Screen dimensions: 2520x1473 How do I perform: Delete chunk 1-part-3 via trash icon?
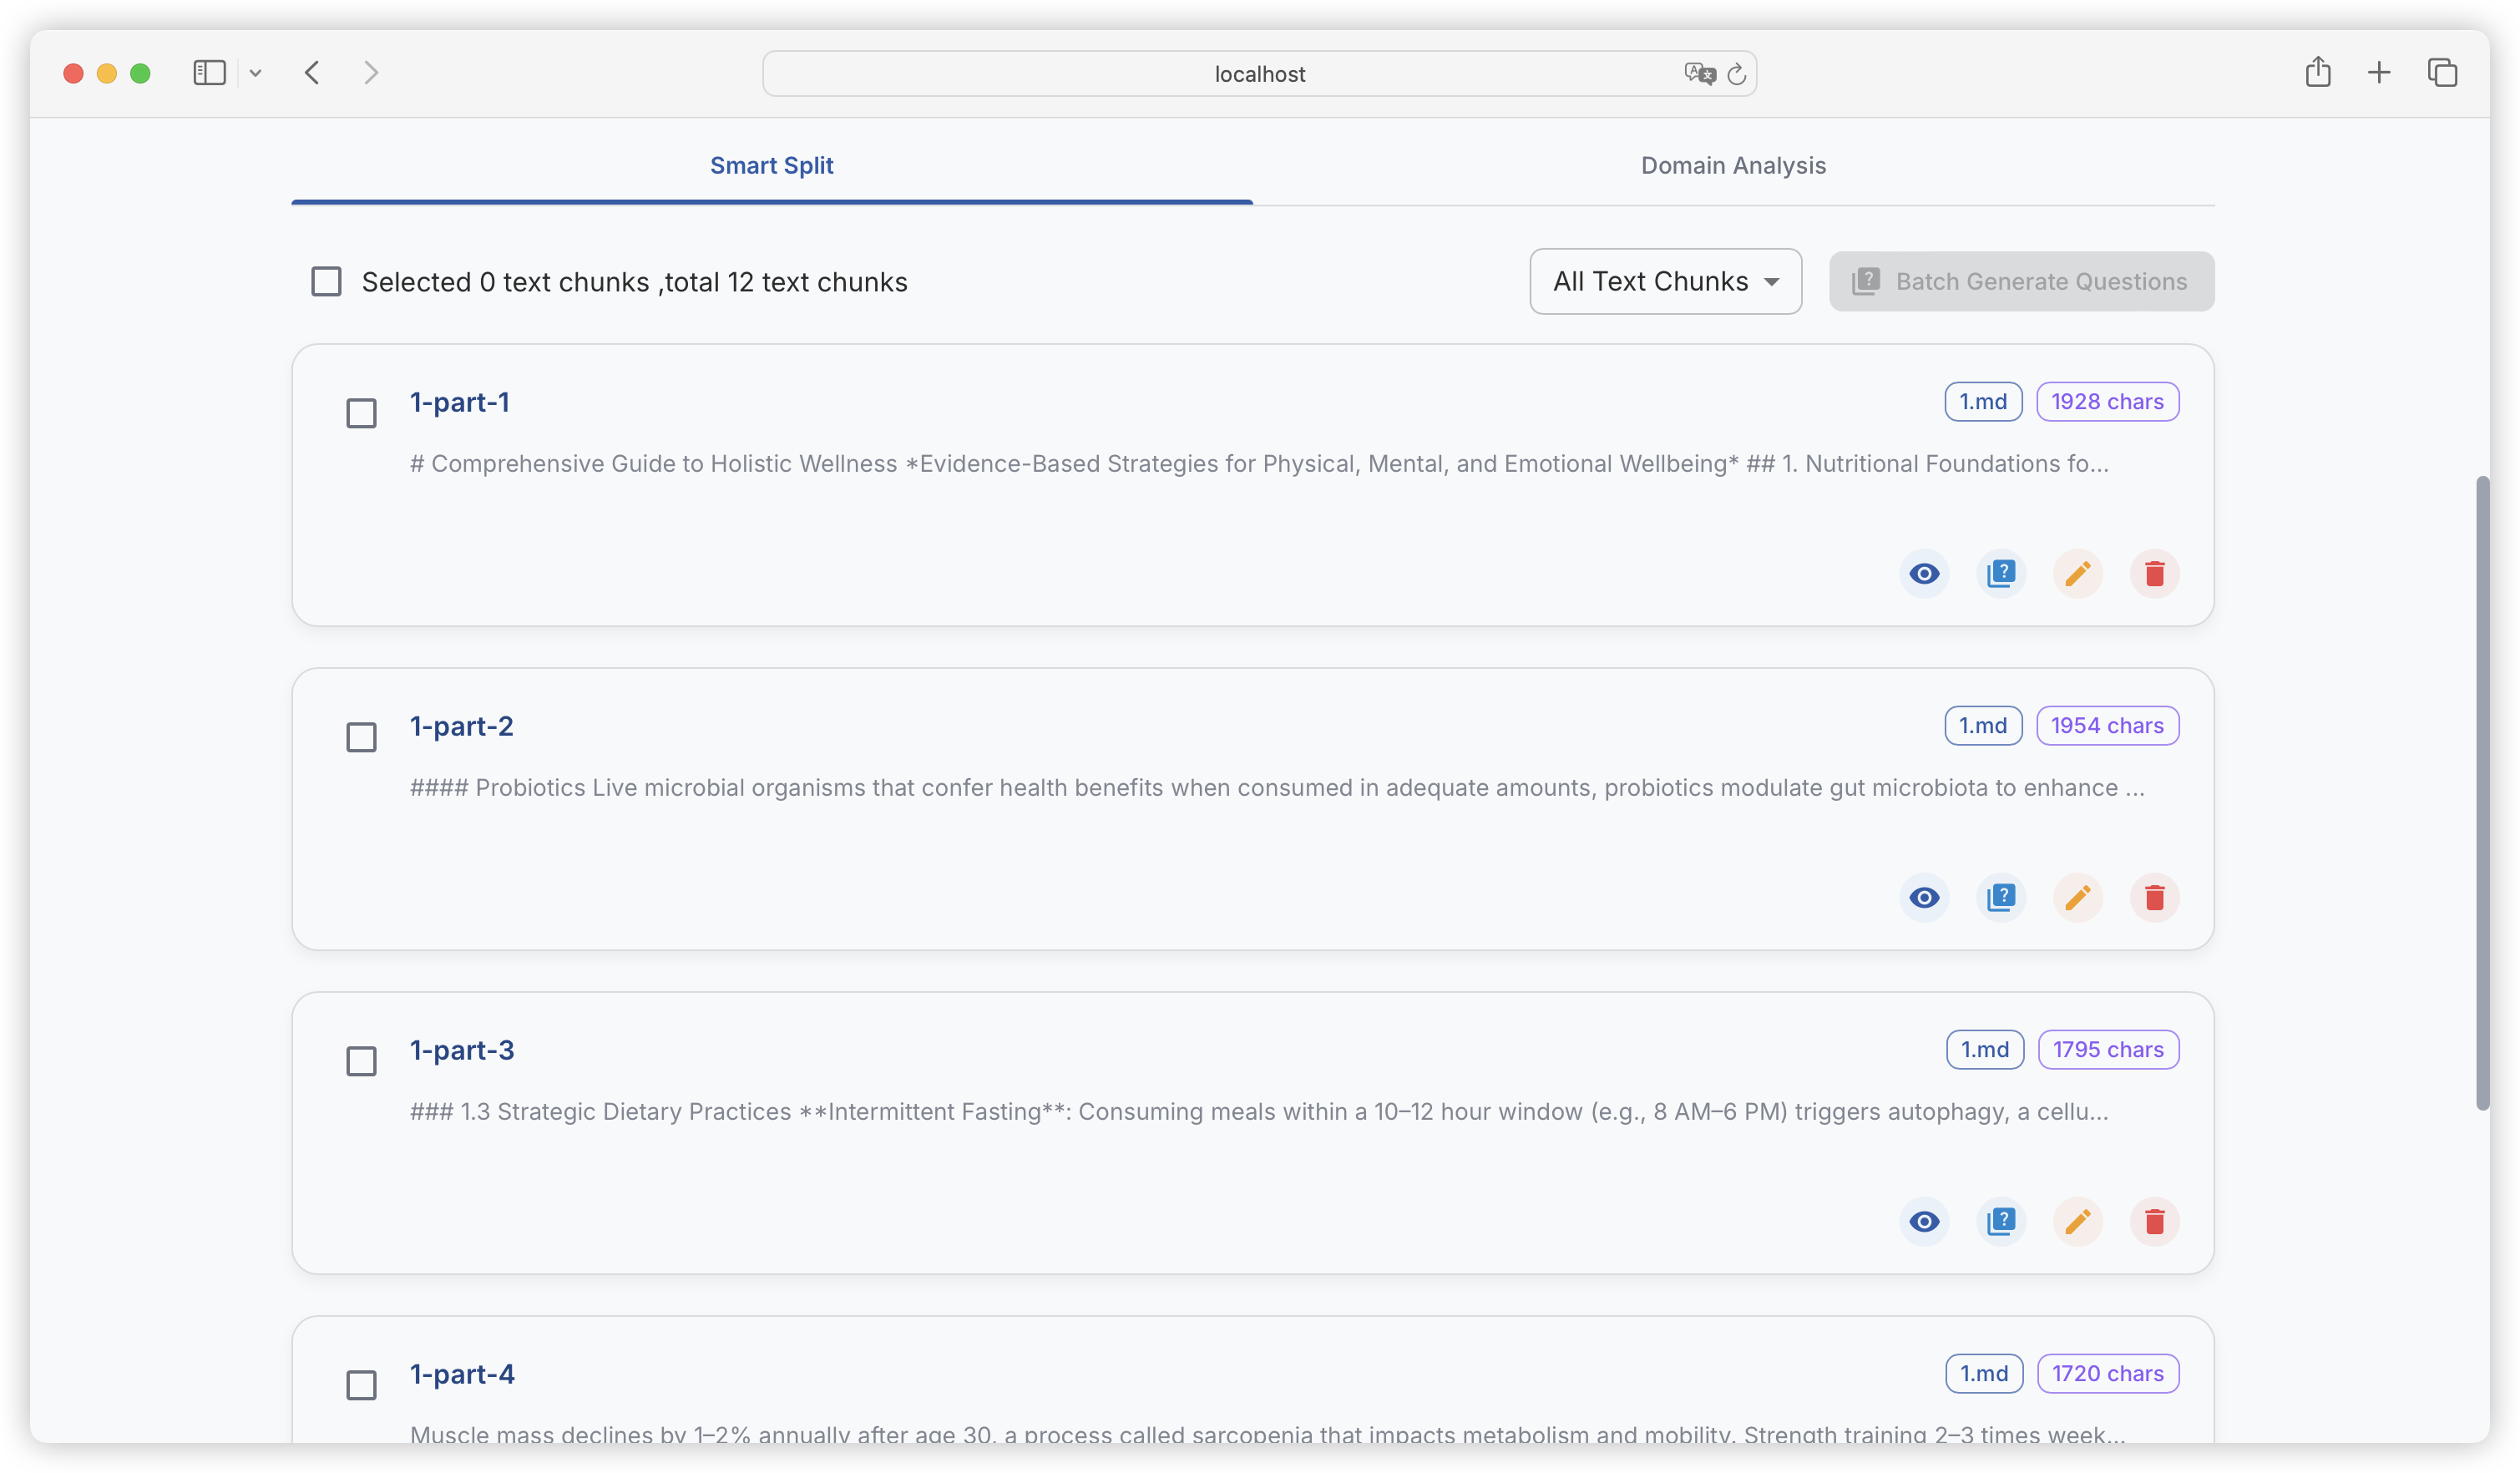(x=2154, y=1222)
